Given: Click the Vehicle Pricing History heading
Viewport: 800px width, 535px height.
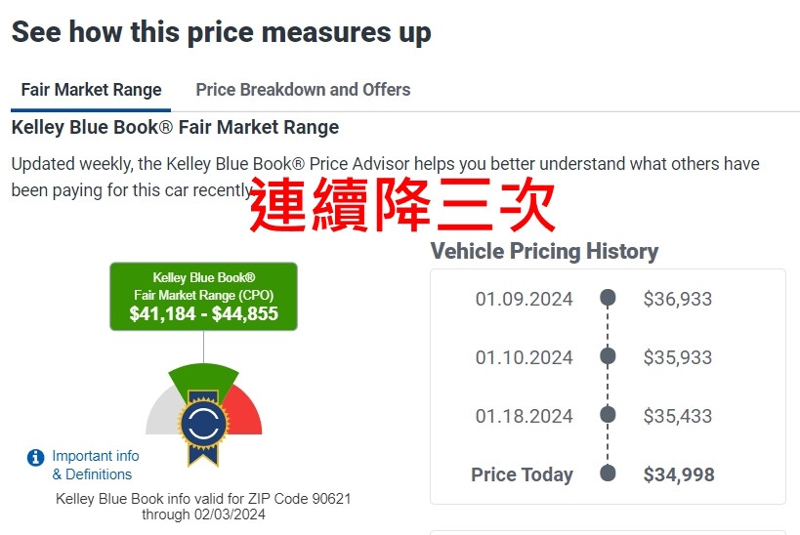Looking at the screenshot, I should [544, 252].
